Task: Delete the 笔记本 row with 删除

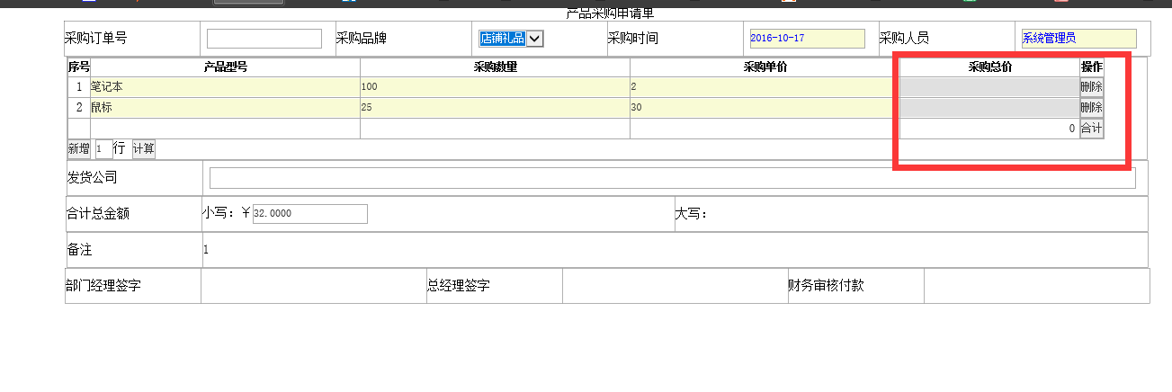Action: click(1091, 87)
